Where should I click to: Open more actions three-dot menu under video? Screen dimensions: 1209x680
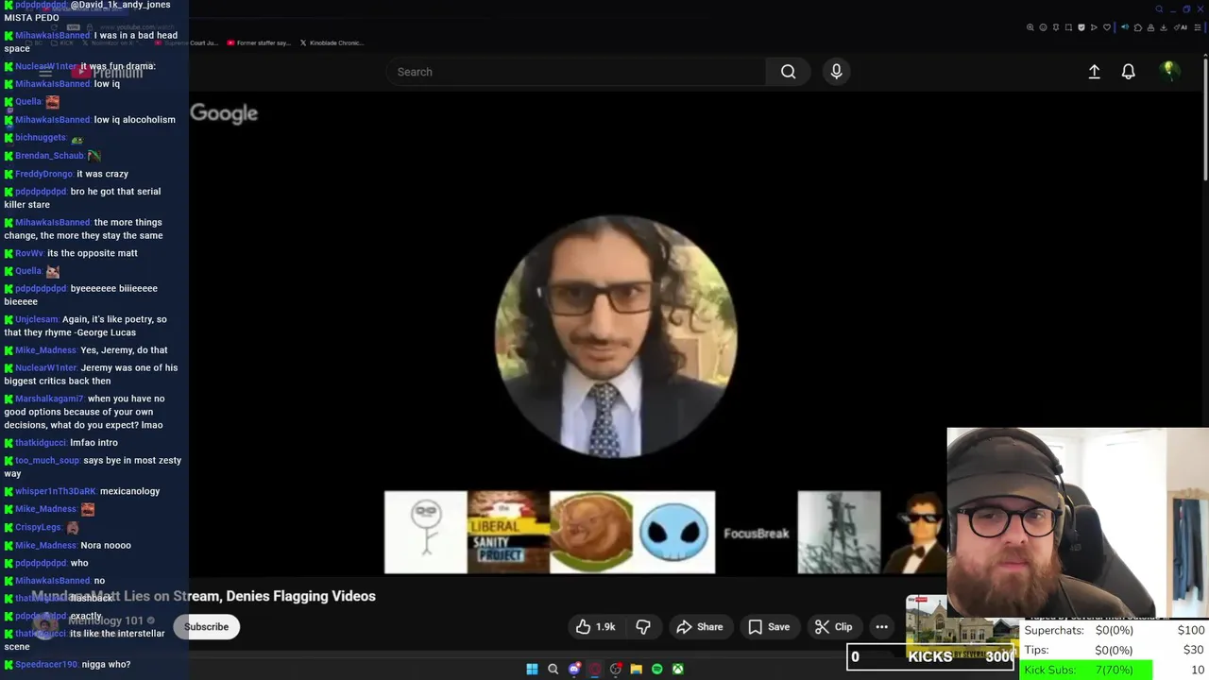(881, 627)
